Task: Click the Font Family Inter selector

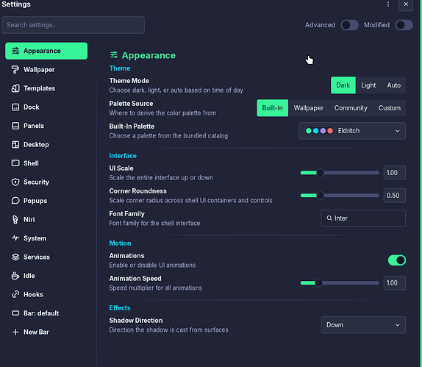Action: pos(363,218)
